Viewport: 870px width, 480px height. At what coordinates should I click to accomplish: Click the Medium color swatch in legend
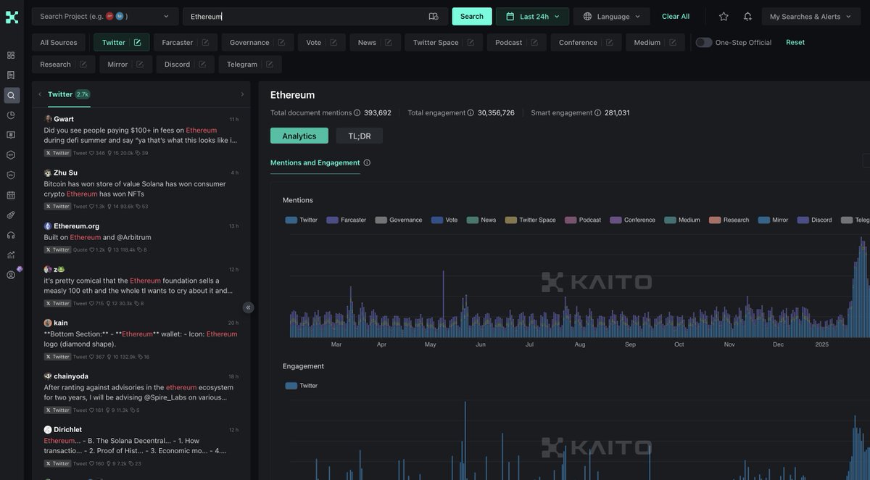tap(670, 220)
